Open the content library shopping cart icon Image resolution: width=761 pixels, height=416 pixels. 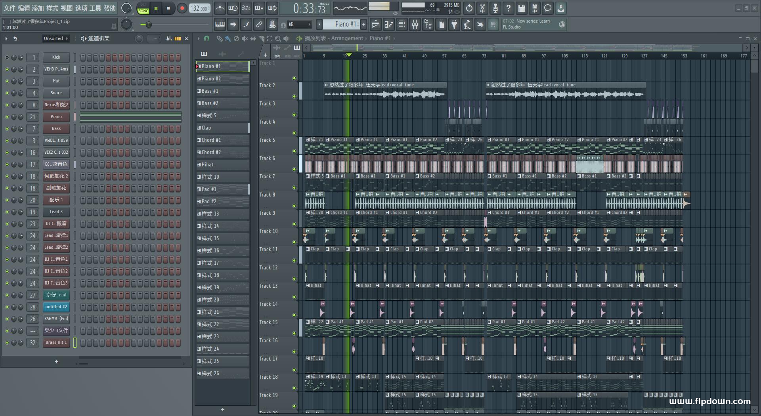click(x=493, y=25)
